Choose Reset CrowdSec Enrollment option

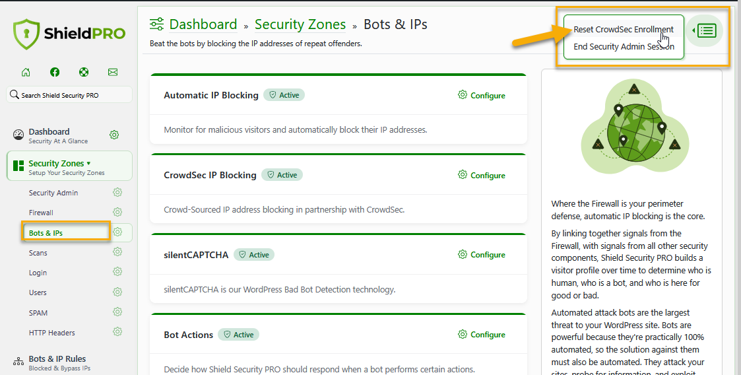point(624,29)
